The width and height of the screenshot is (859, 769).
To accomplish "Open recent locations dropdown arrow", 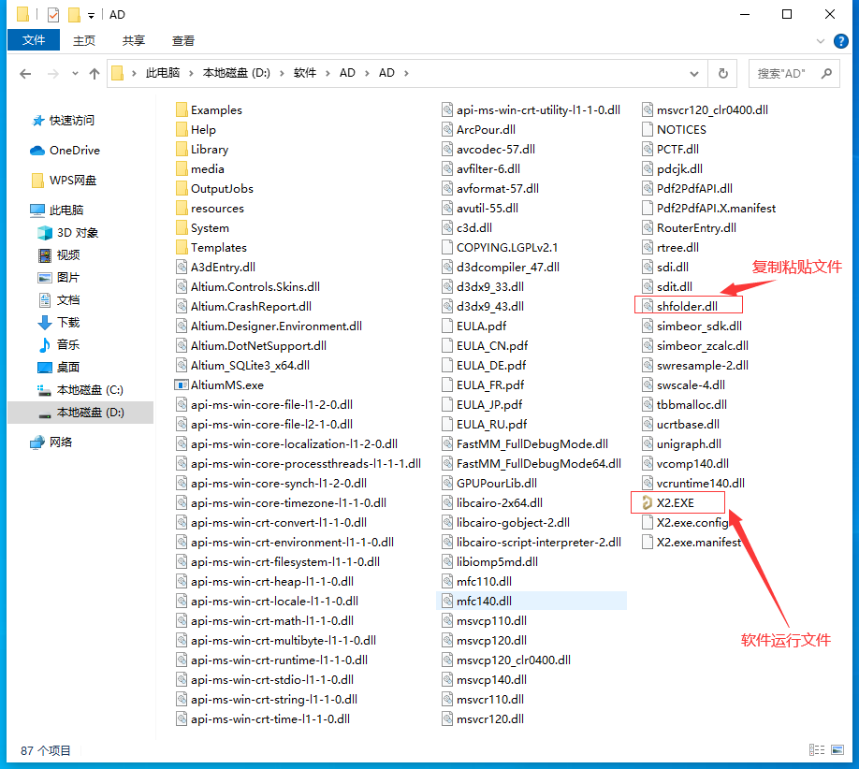I will click(75, 73).
